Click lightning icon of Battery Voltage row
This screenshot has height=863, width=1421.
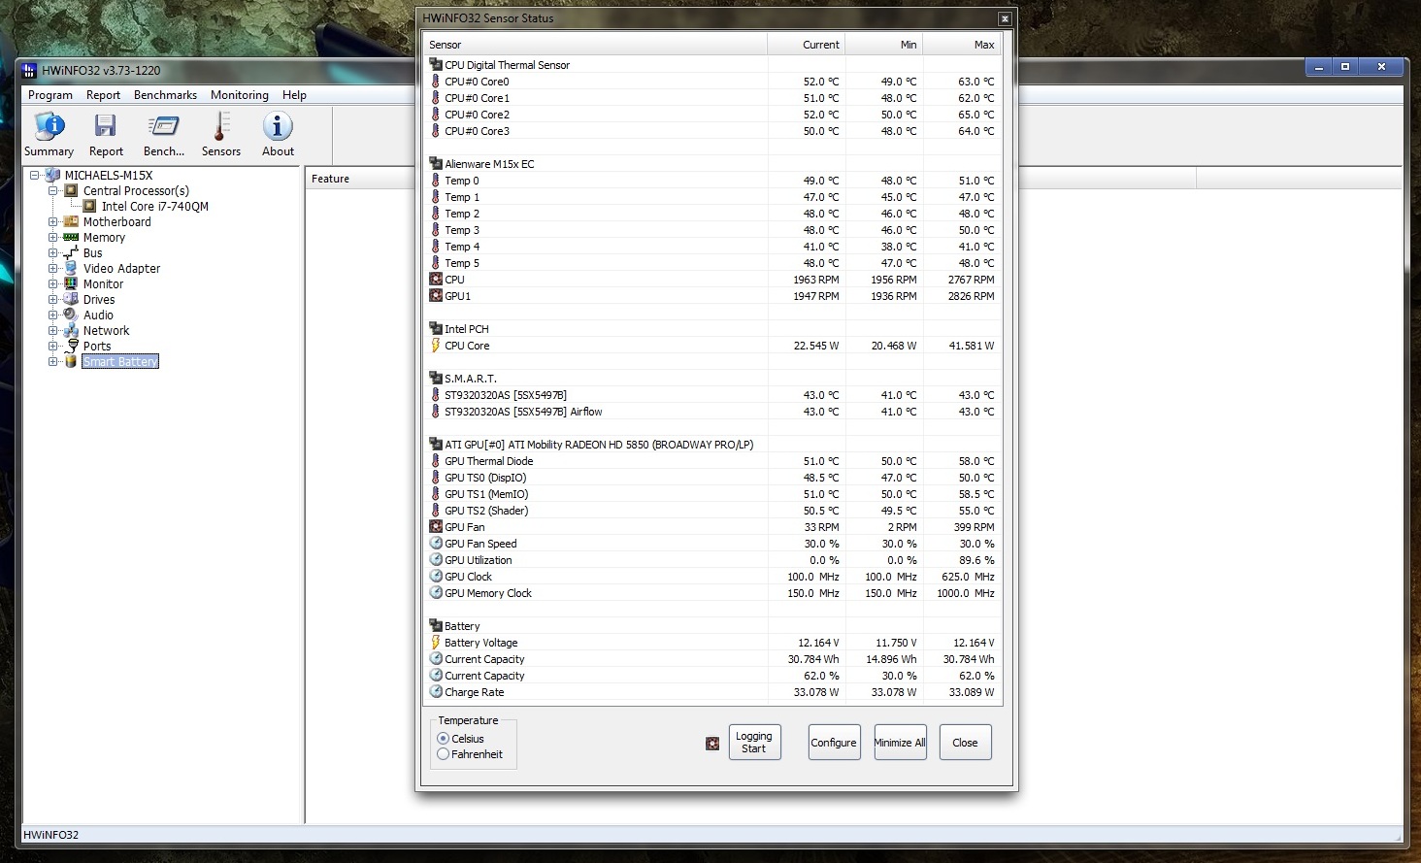(x=436, y=643)
